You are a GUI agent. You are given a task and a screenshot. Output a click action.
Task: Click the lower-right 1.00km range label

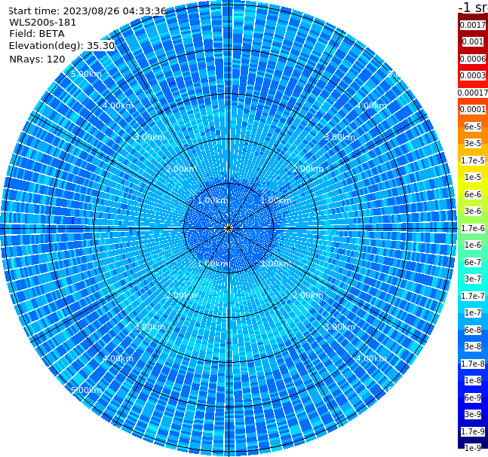click(x=276, y=264)
